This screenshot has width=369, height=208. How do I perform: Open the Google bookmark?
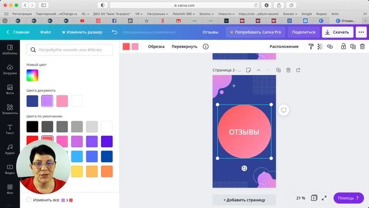[x=306, y=14]
